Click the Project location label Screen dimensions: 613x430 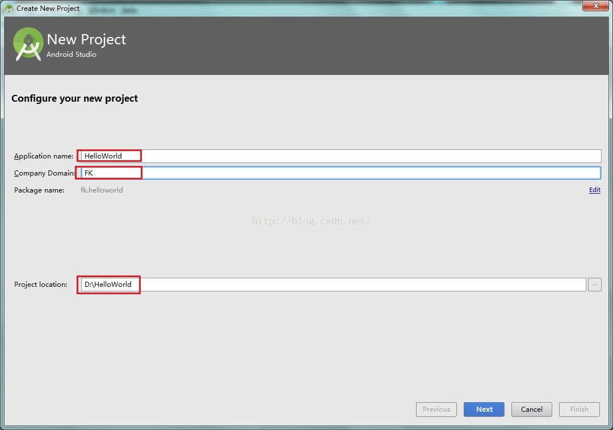pyautogui.click(x=41, y=285)
